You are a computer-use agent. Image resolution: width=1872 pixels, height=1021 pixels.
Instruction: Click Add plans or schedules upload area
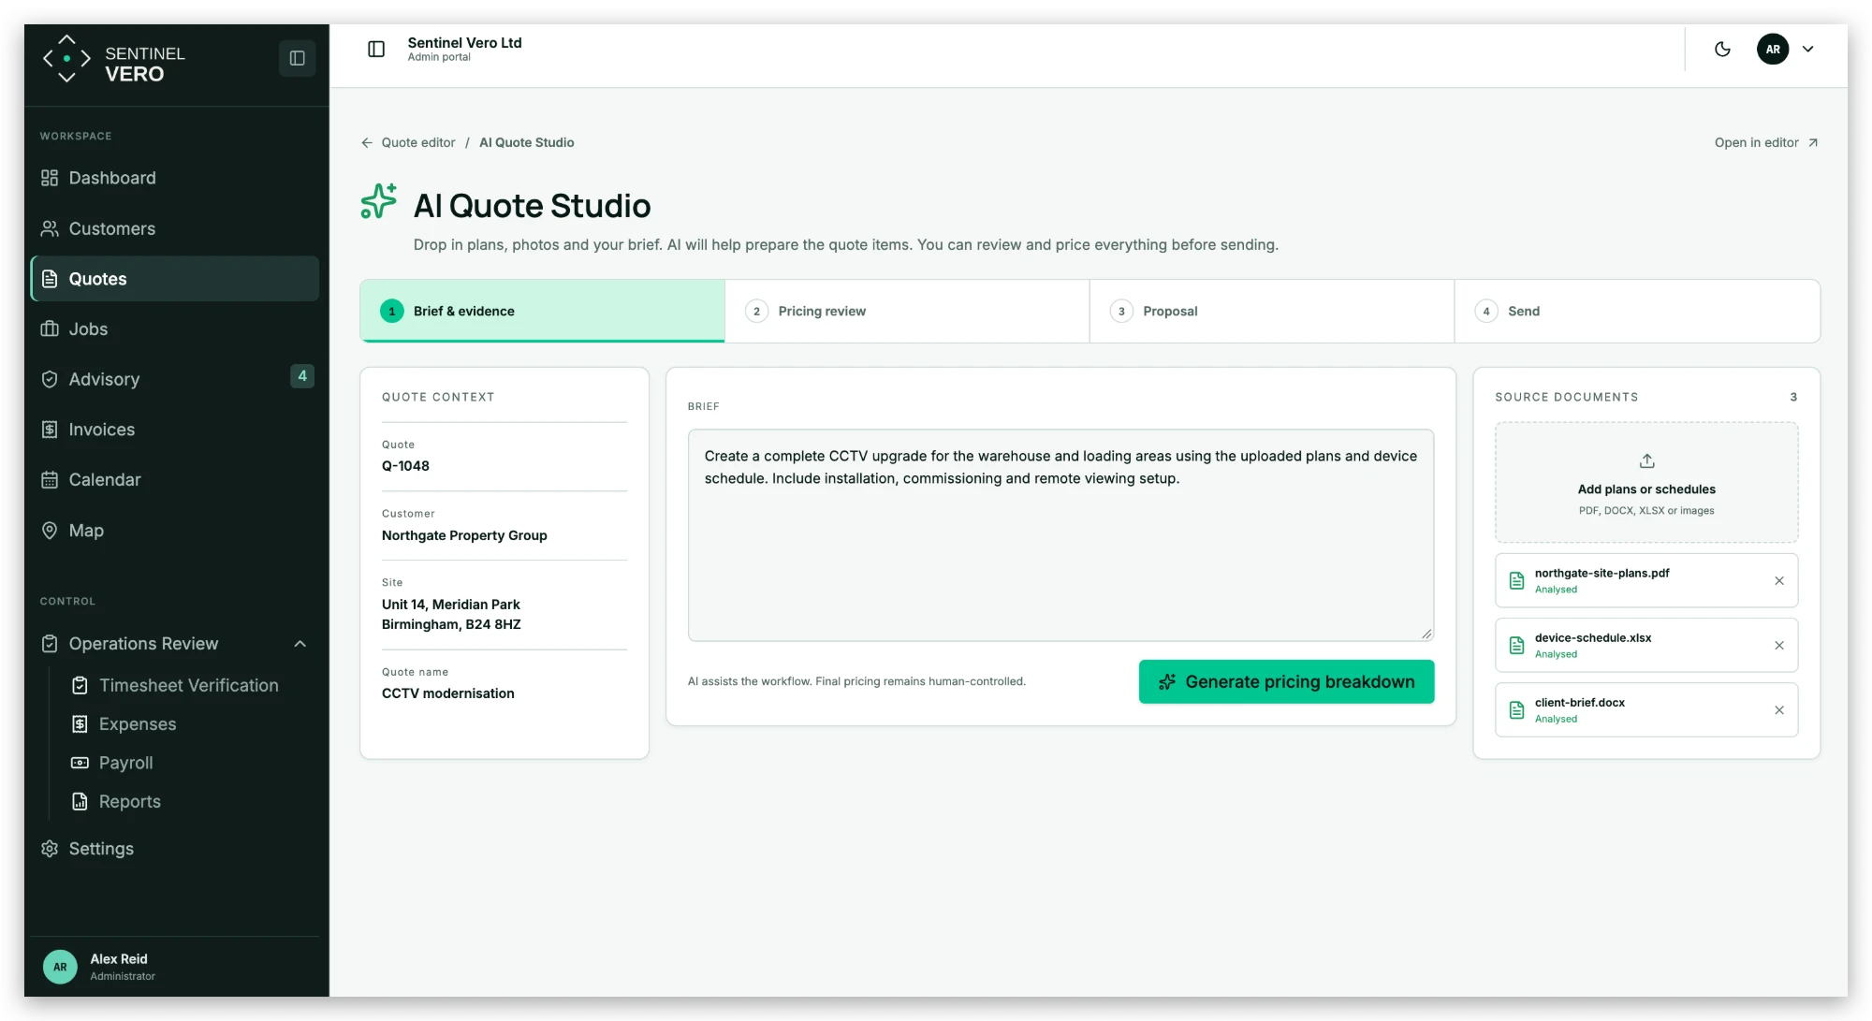pos(1646,483)
